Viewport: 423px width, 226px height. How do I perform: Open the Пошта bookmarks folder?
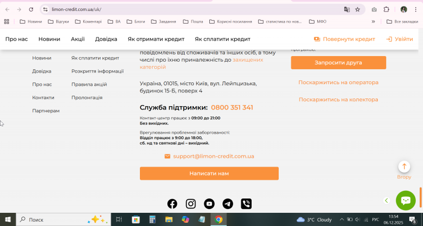(193, 21)
